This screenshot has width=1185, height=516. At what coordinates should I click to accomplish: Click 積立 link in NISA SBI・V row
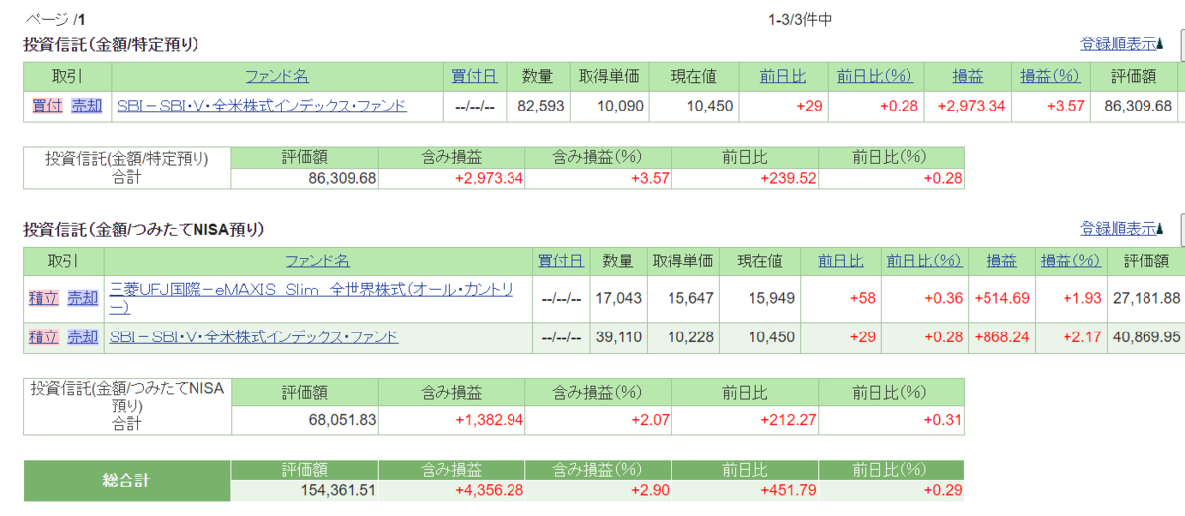(x=43, y=337)
